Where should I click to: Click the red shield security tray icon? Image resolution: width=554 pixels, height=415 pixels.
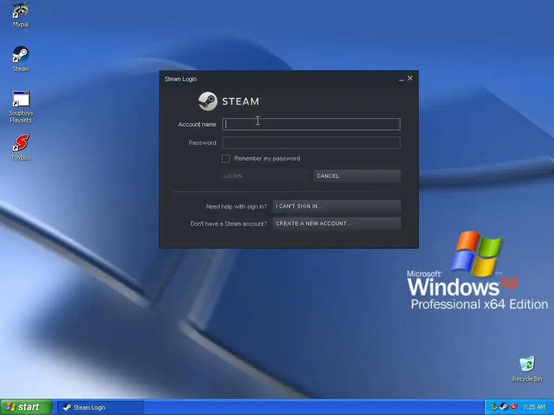pyautogui.click(x=514, y=407)
